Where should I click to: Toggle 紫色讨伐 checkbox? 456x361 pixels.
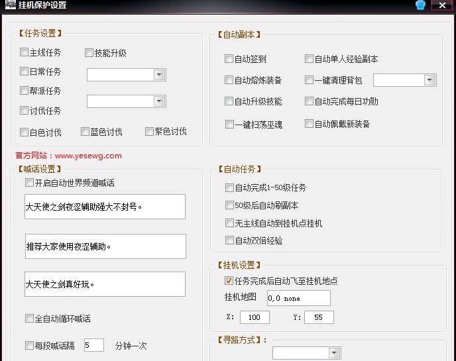150,132
